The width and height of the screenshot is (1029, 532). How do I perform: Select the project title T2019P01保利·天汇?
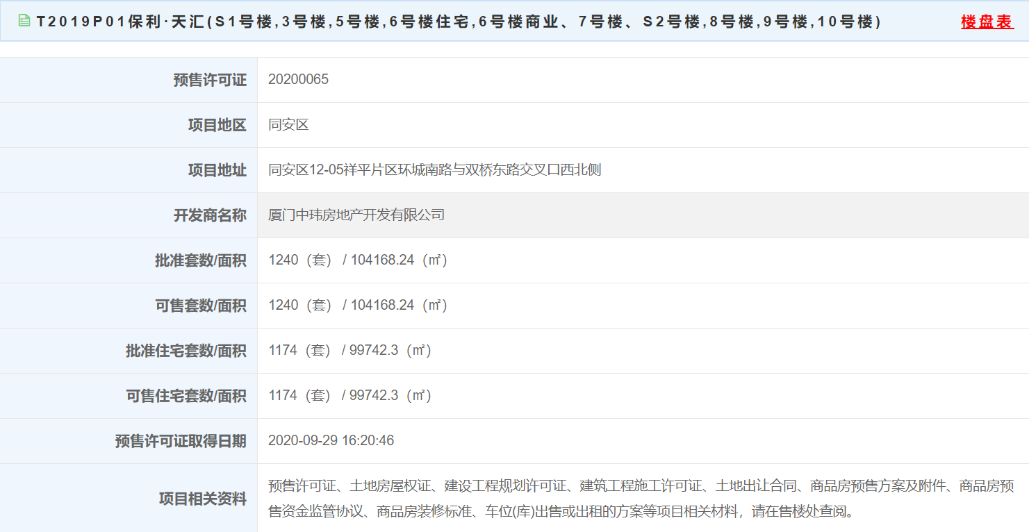459,22
